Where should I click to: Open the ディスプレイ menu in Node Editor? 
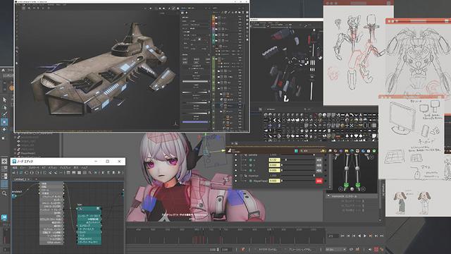click(65, 168)
